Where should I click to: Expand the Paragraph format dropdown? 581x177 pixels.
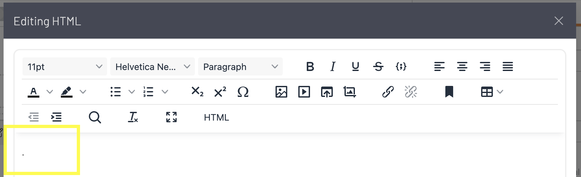[x=240, y=67]
